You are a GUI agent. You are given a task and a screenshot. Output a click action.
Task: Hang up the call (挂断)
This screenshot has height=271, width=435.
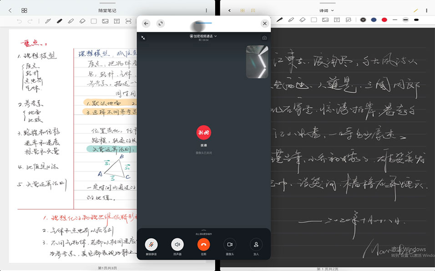tap(203, 245)
